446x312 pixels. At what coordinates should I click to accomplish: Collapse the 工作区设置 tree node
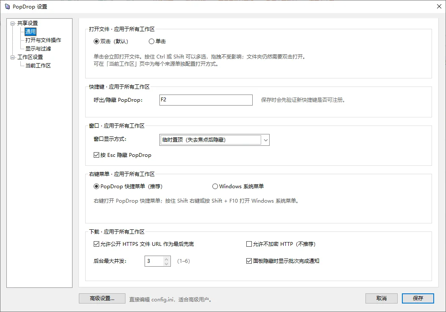[x=13, y=57]
